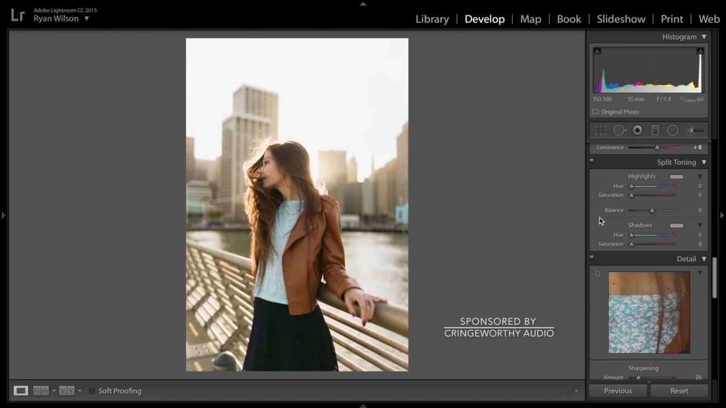Click the Lightroom Lr logo

point(18,15)
